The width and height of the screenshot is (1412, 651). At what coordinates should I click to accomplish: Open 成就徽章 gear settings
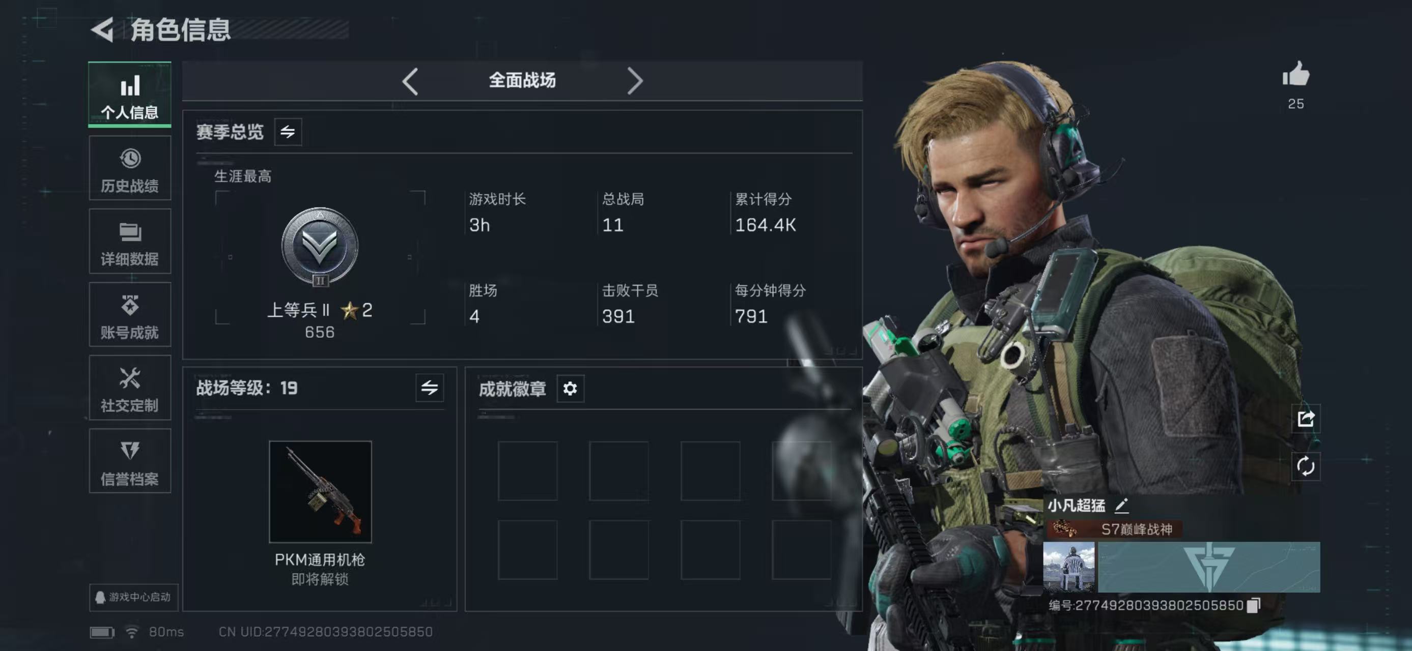click(570, 389)
